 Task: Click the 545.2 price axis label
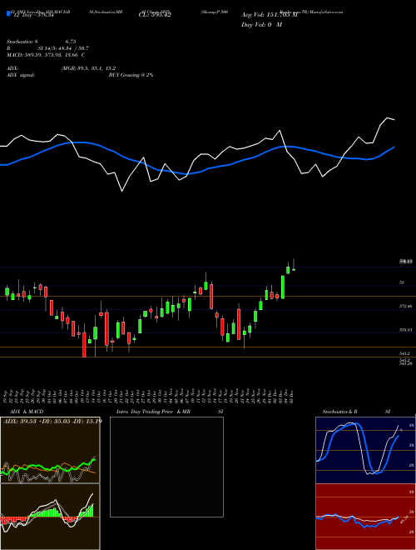point(406,353)
